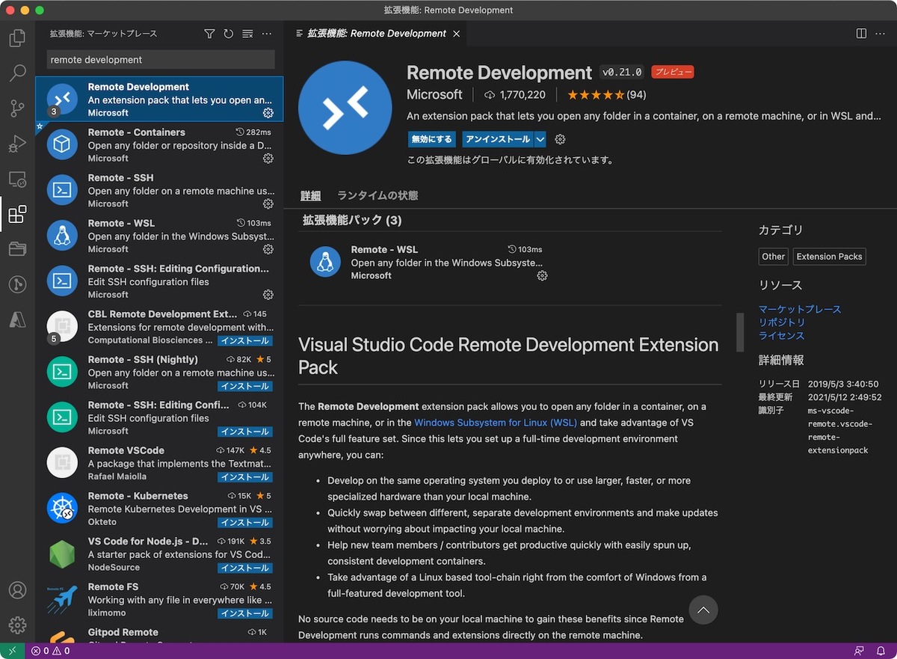Install Remote - SSH (Nightly)

[x=244, y=386]
